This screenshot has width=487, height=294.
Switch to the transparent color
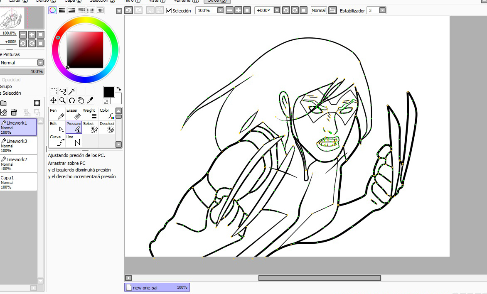(x=106, y=101)
